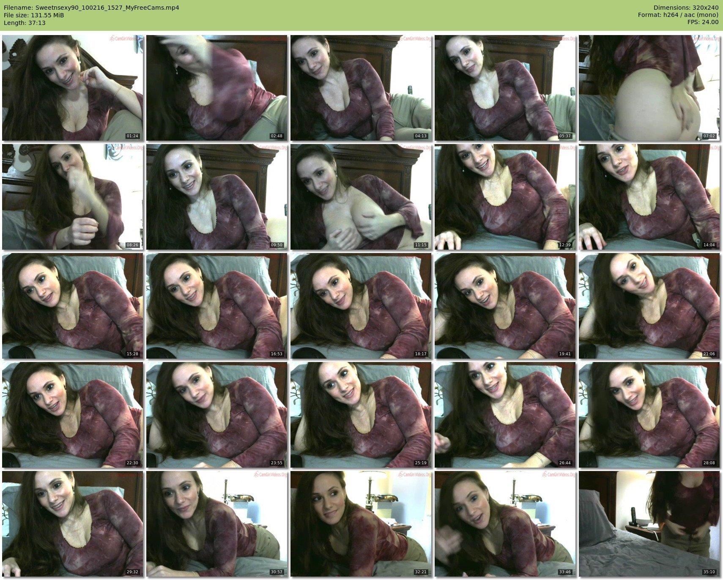
Task: Select the 14:04 frame
Action: pos(649,197)
